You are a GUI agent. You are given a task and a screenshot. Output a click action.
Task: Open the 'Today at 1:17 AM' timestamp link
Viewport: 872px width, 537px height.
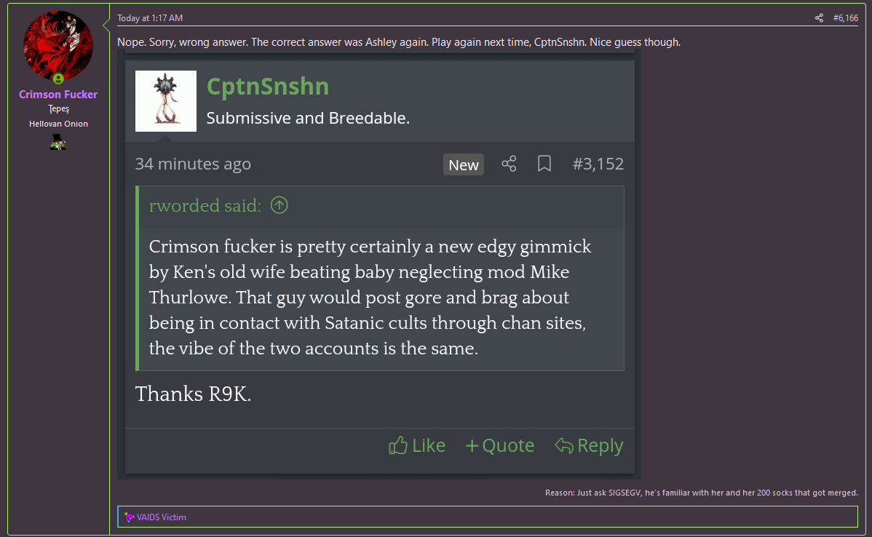point(150,18)
